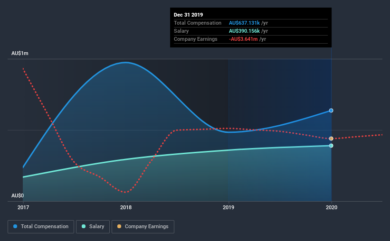Click the Salary label in tooltip
The image size is (390, 241).
181,31
